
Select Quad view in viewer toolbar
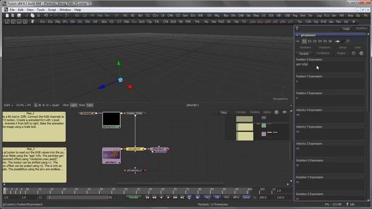(55, 105)
